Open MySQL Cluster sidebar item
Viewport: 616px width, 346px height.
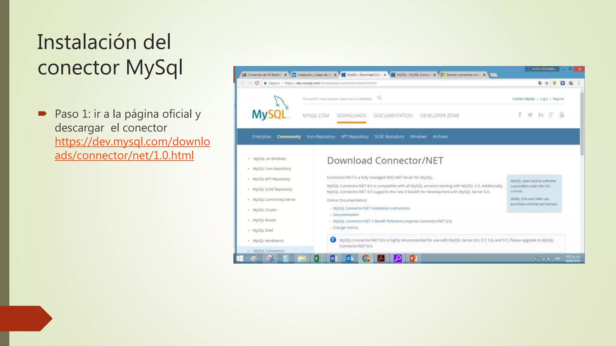pos(265,210)
